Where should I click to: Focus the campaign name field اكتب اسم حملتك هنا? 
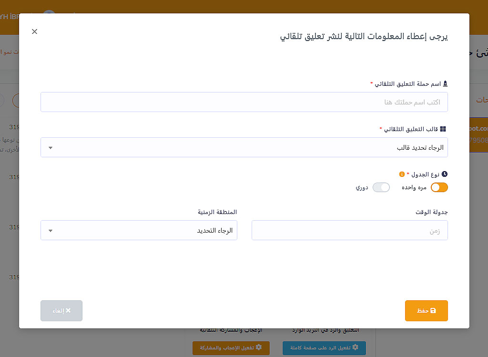(x=244, y=102)
